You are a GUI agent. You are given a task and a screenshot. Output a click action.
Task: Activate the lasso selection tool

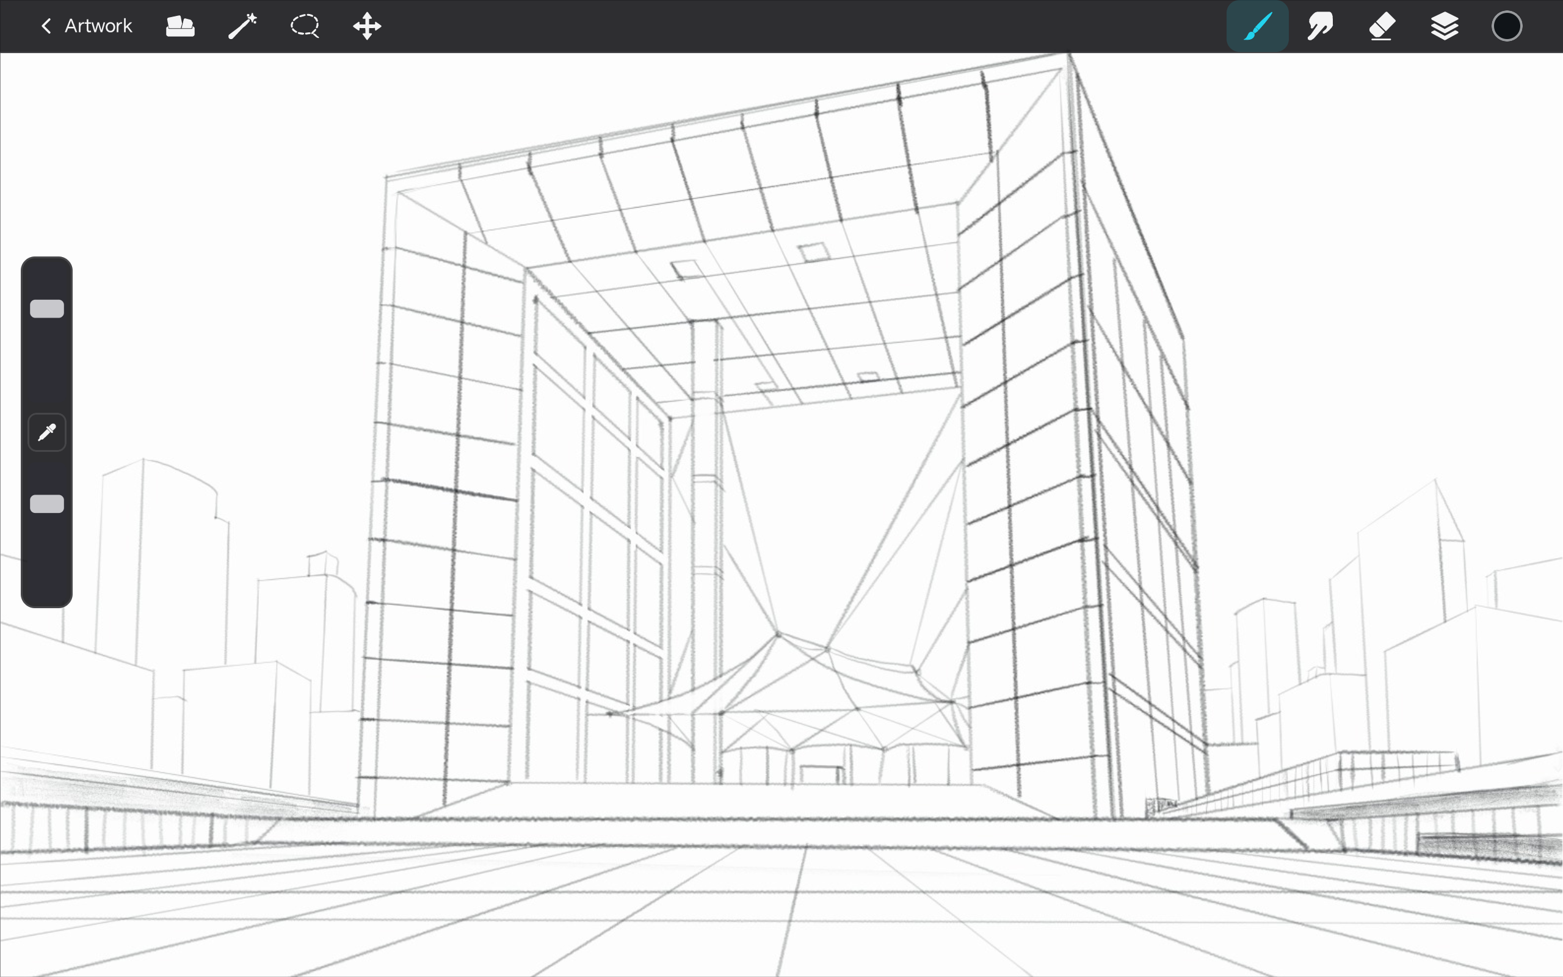click(305, 26)
